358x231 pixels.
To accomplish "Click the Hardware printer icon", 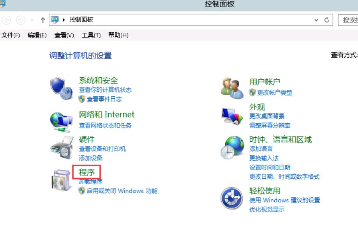I will click(62, 147).
